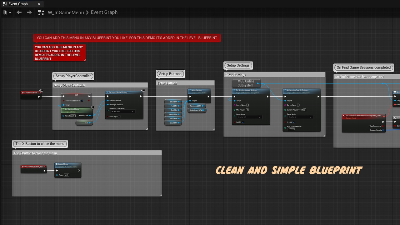
Task: Select the Leave BTN variable node
Action: (x=173, y=114)
